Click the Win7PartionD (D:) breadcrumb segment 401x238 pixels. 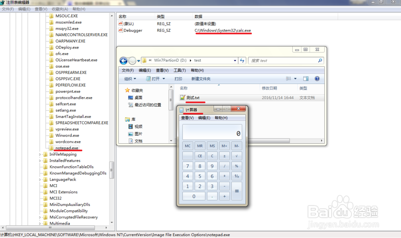click(x=170, y=60)
